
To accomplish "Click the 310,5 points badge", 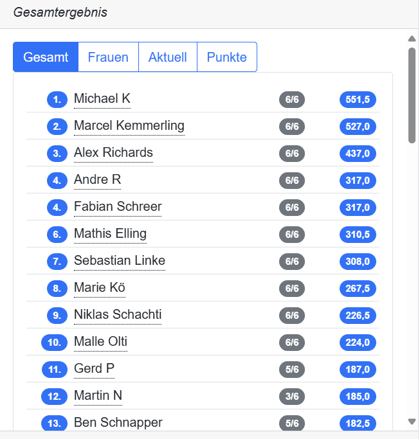I will click(358, 235).
